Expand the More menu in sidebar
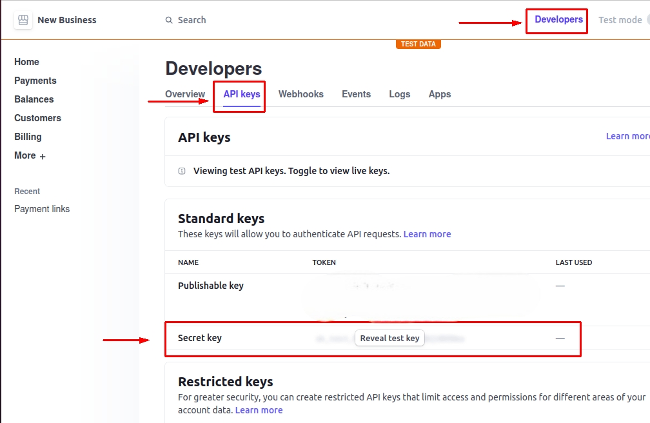 (x=30, y=155)
